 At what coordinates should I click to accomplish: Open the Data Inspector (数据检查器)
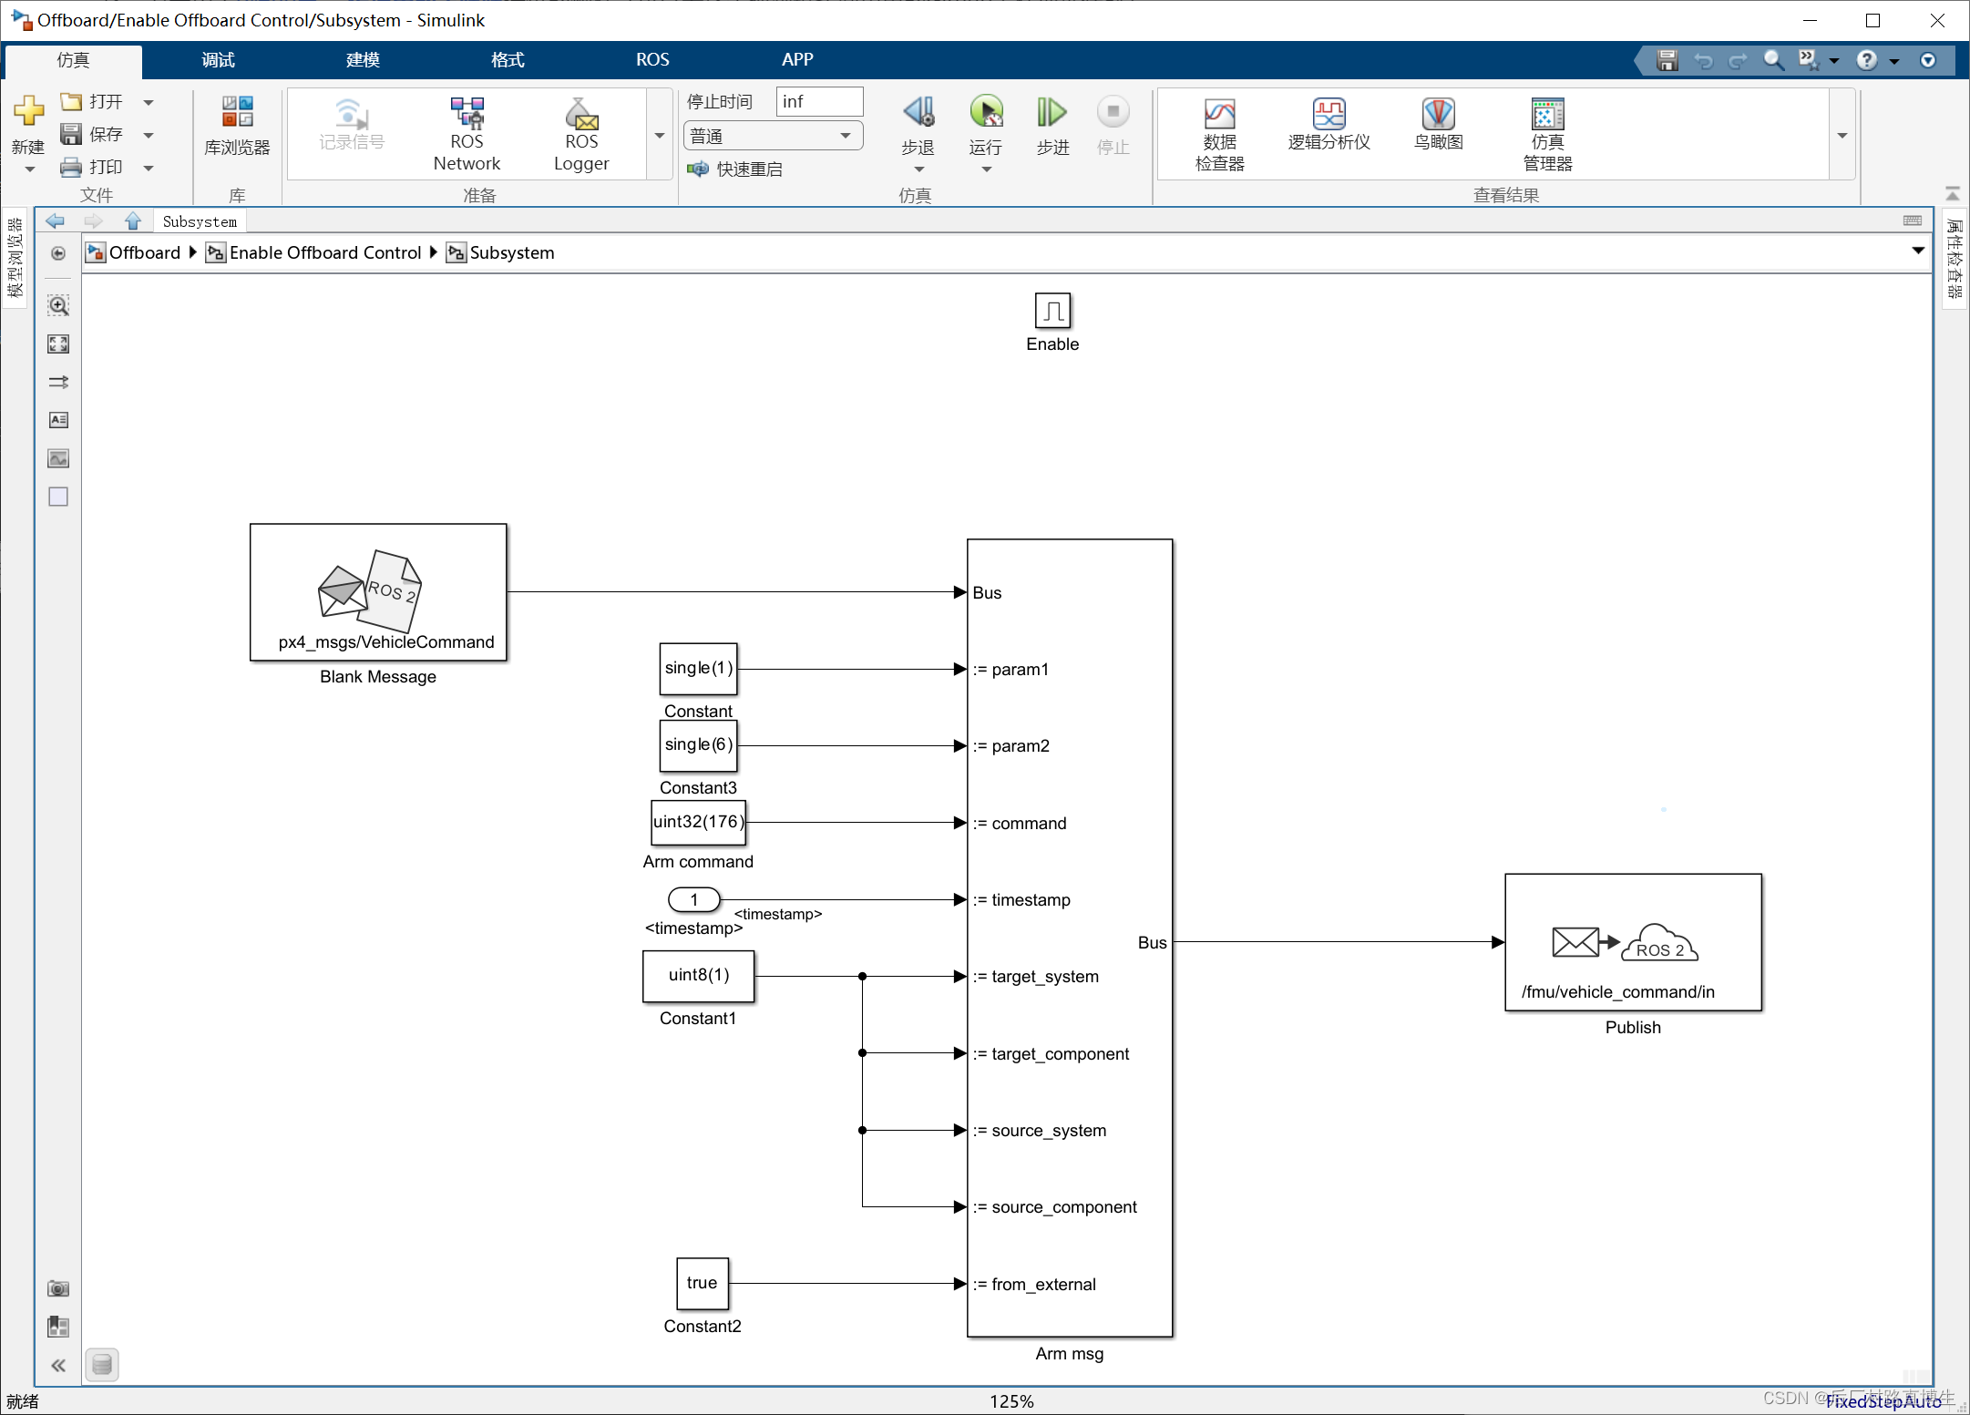coord(1219,134)
